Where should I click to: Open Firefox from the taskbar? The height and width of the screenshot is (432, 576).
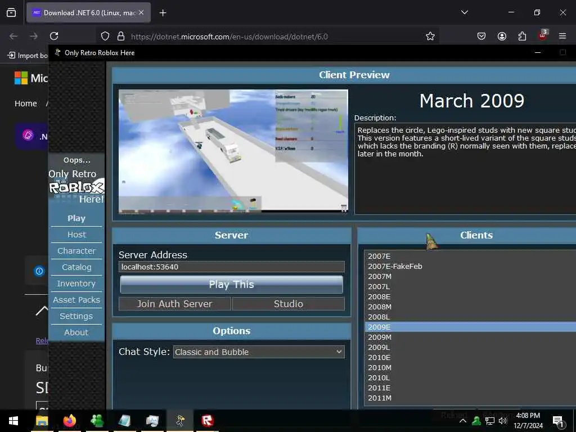[x=69, y=421]
